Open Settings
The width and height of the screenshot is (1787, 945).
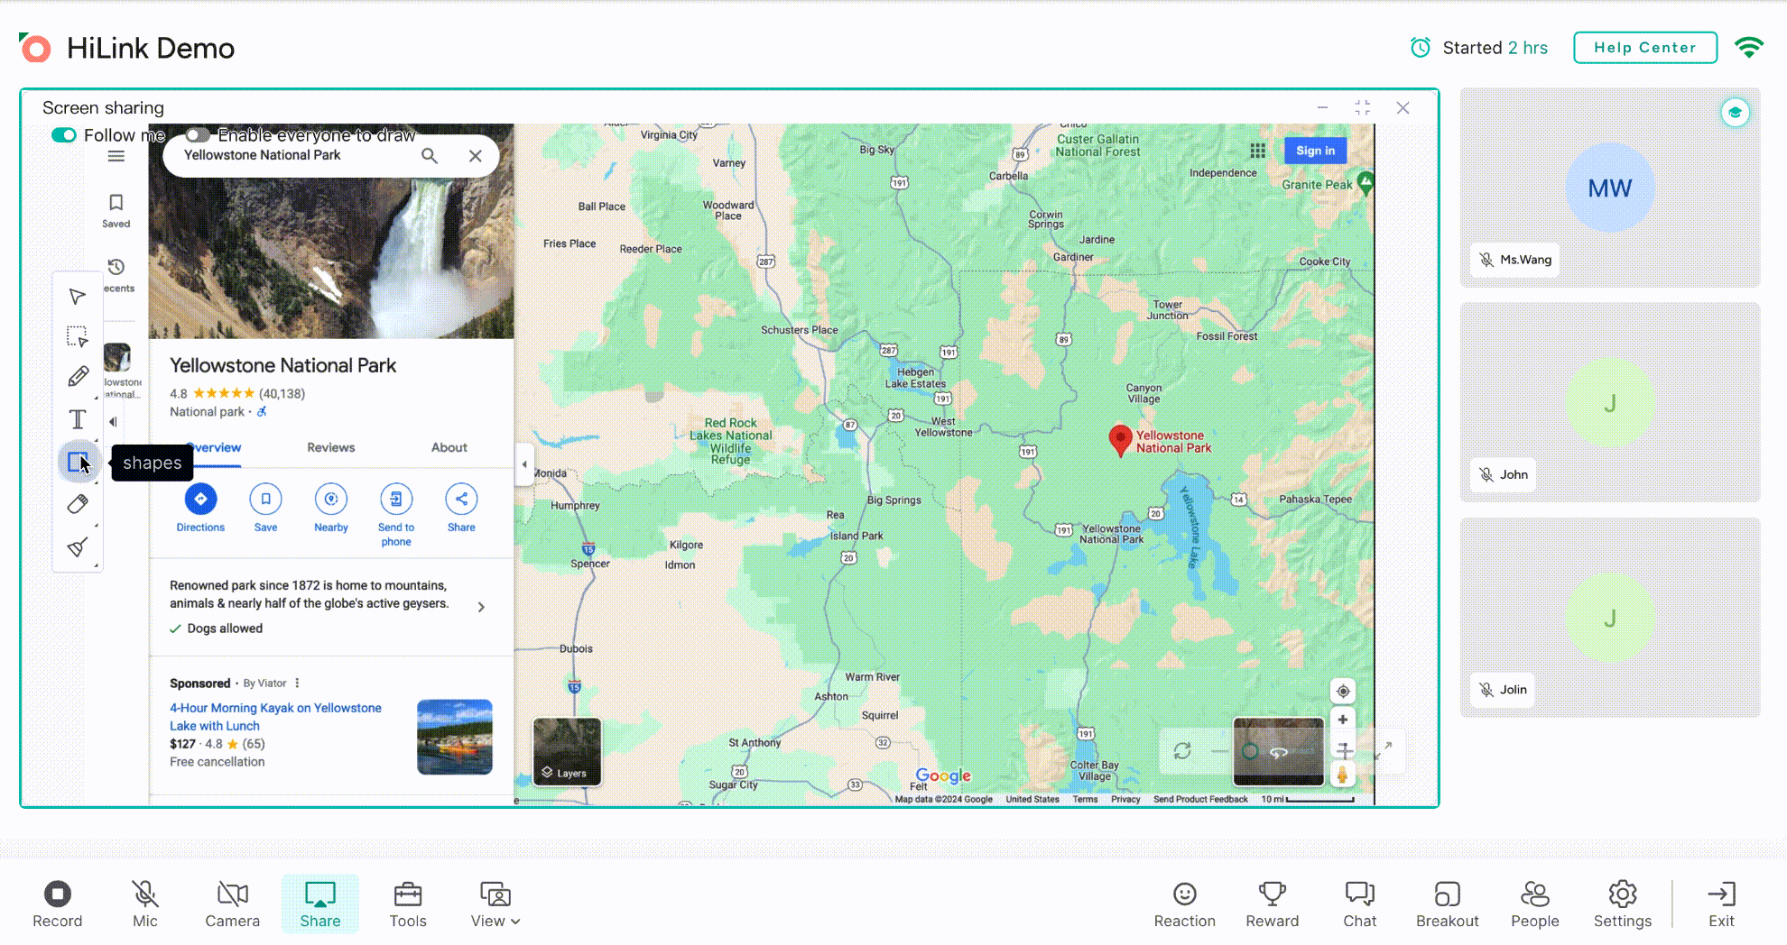(x=1623, y=904)
